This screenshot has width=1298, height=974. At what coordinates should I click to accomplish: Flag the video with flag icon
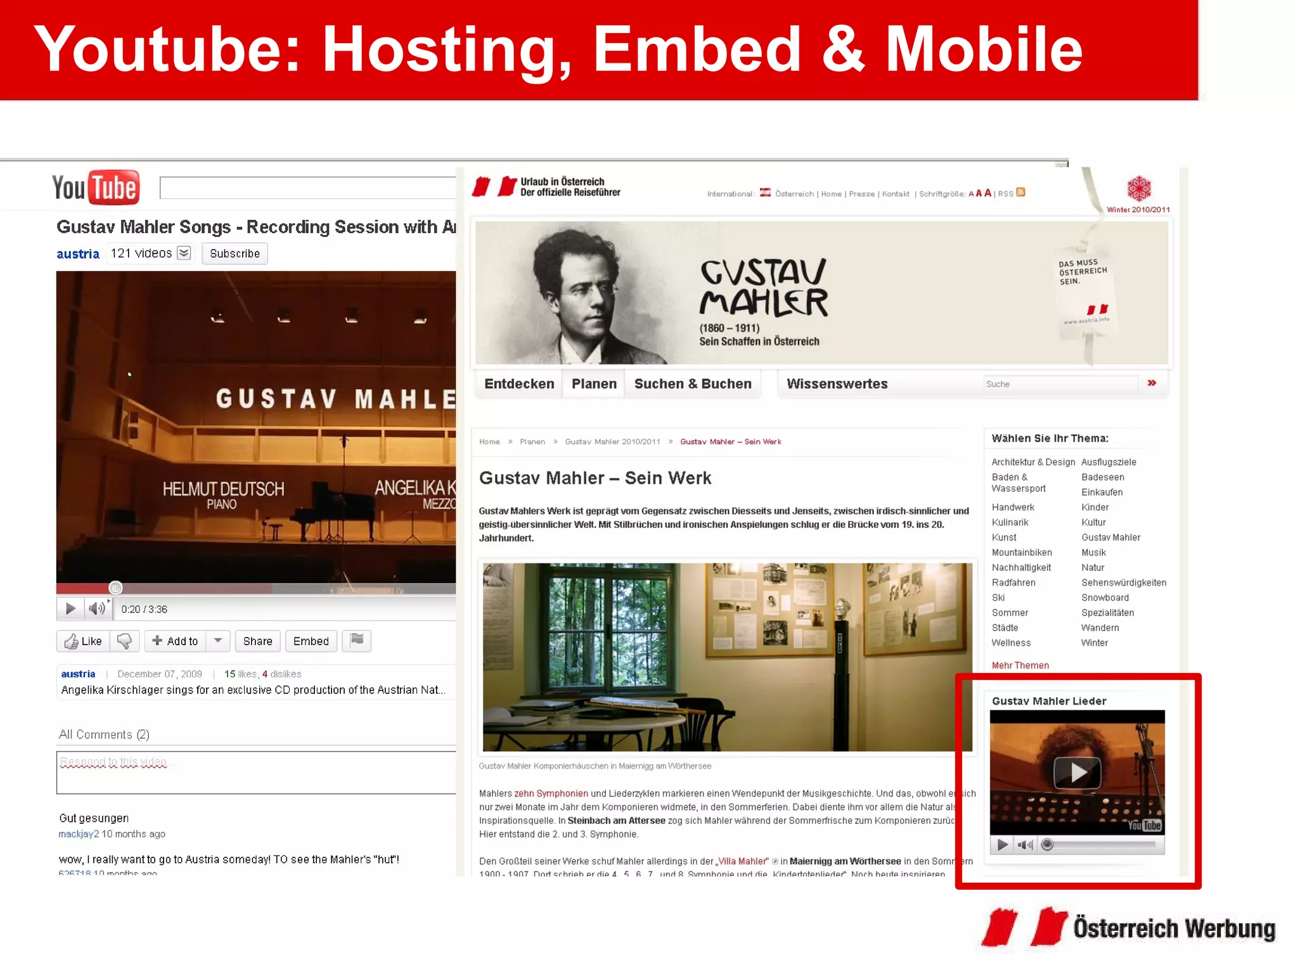click(357, 641)
